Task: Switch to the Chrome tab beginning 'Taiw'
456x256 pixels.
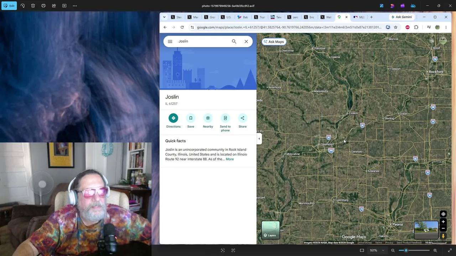Action: tap(276, 17)
